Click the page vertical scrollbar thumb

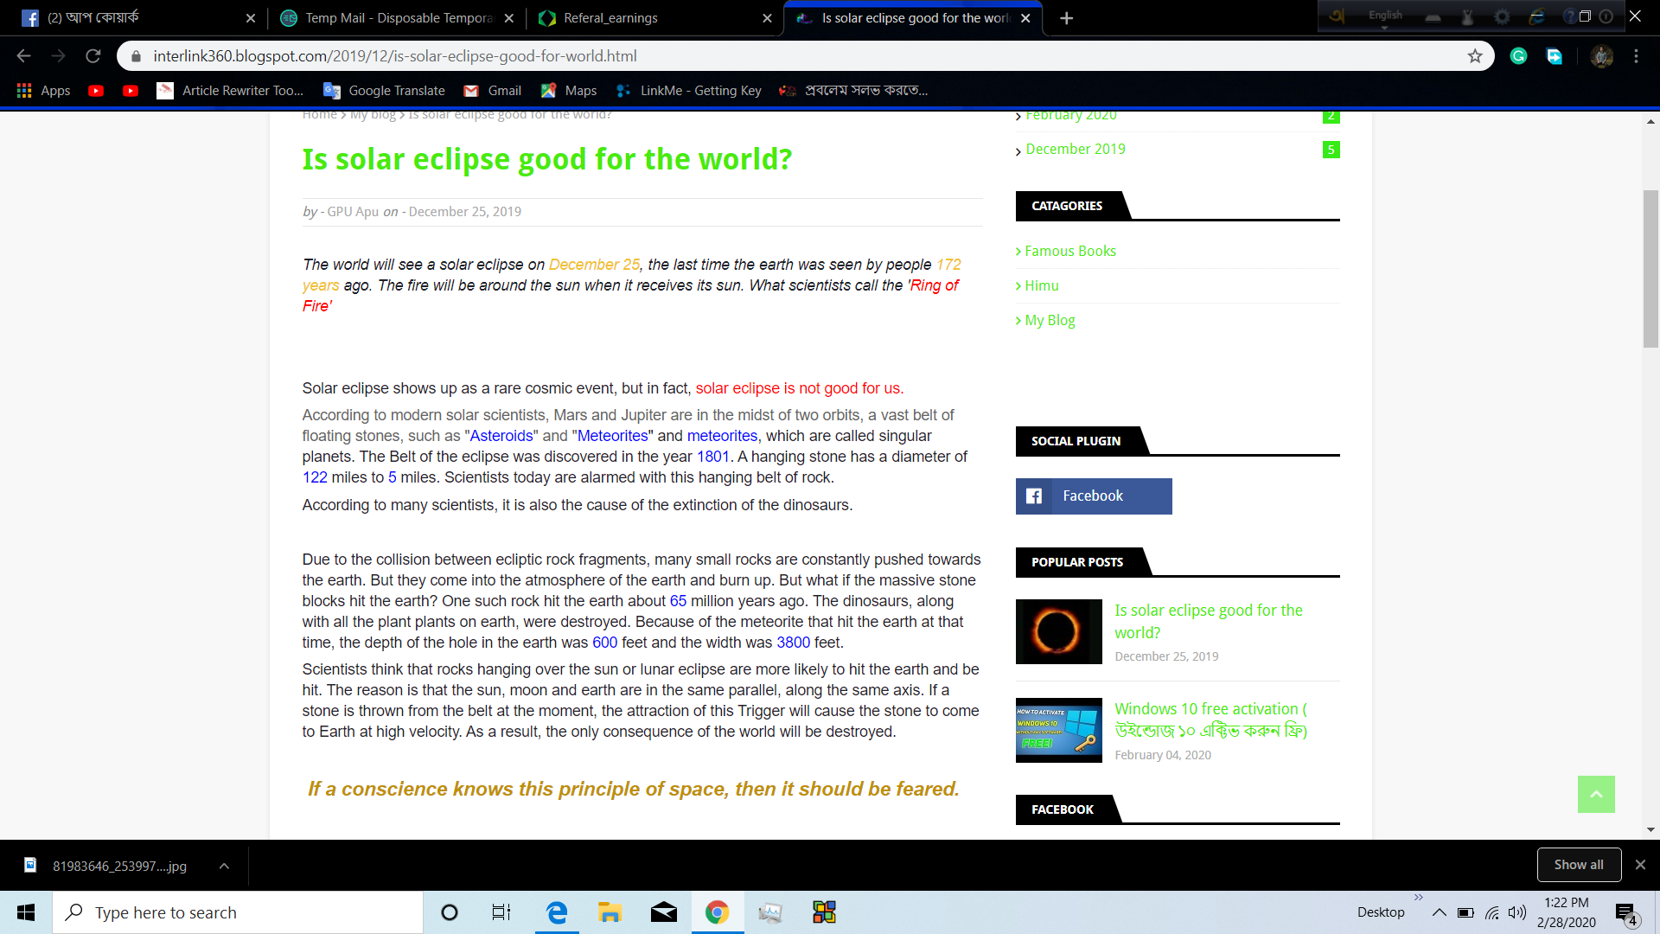pos(1650,268)
